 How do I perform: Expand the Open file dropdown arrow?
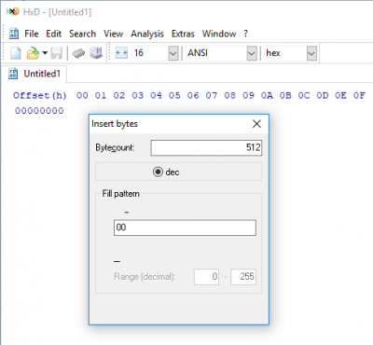[x=45, y=53]
